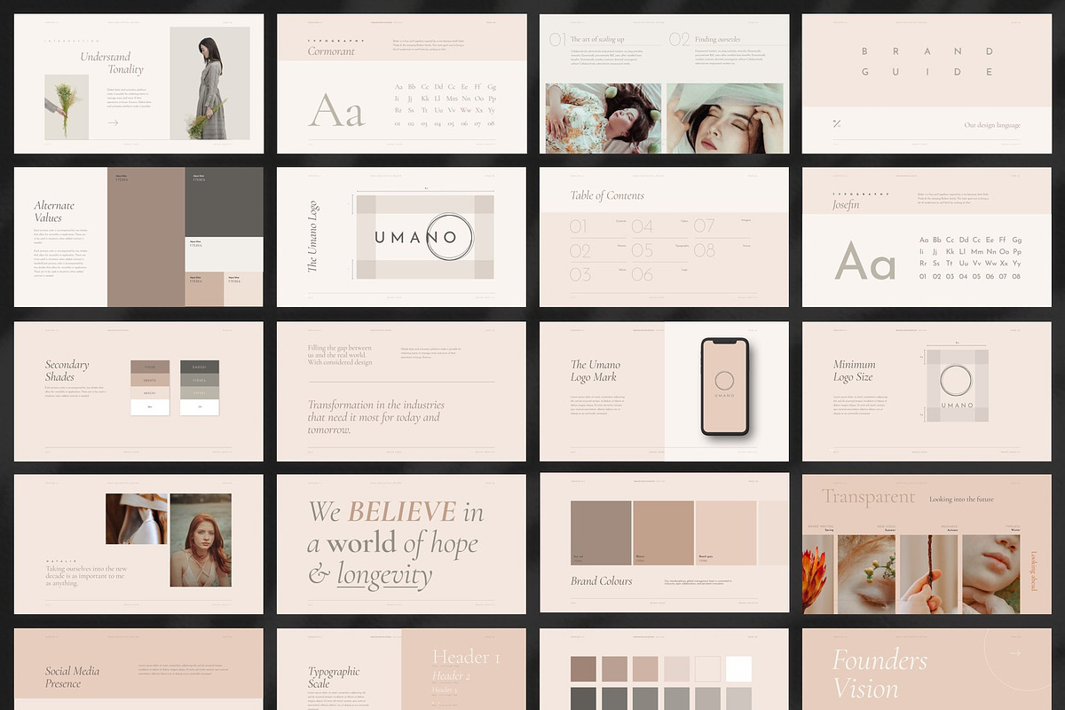Click the arrow icon on Understand Tonality slide
This screenshot has height=710, width=1065.
pyautogui.click(x=113, y=122)
